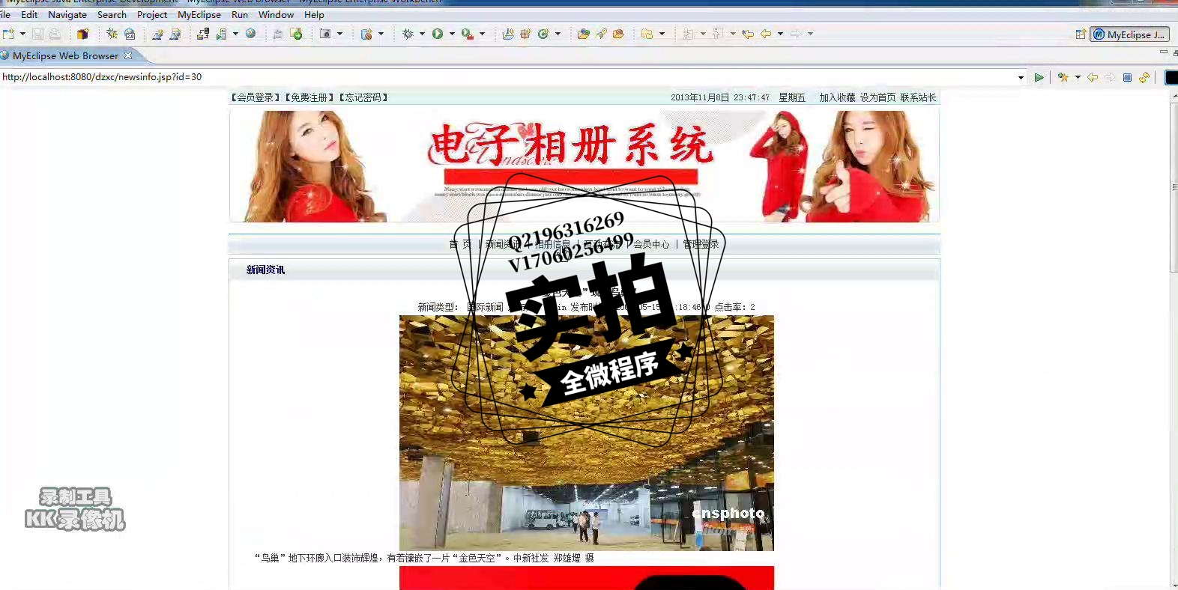Click the browser Back arrow icon
The width and height of the screenshot is (1178, 590).
pyautogui.click(x=1093, y=77)
